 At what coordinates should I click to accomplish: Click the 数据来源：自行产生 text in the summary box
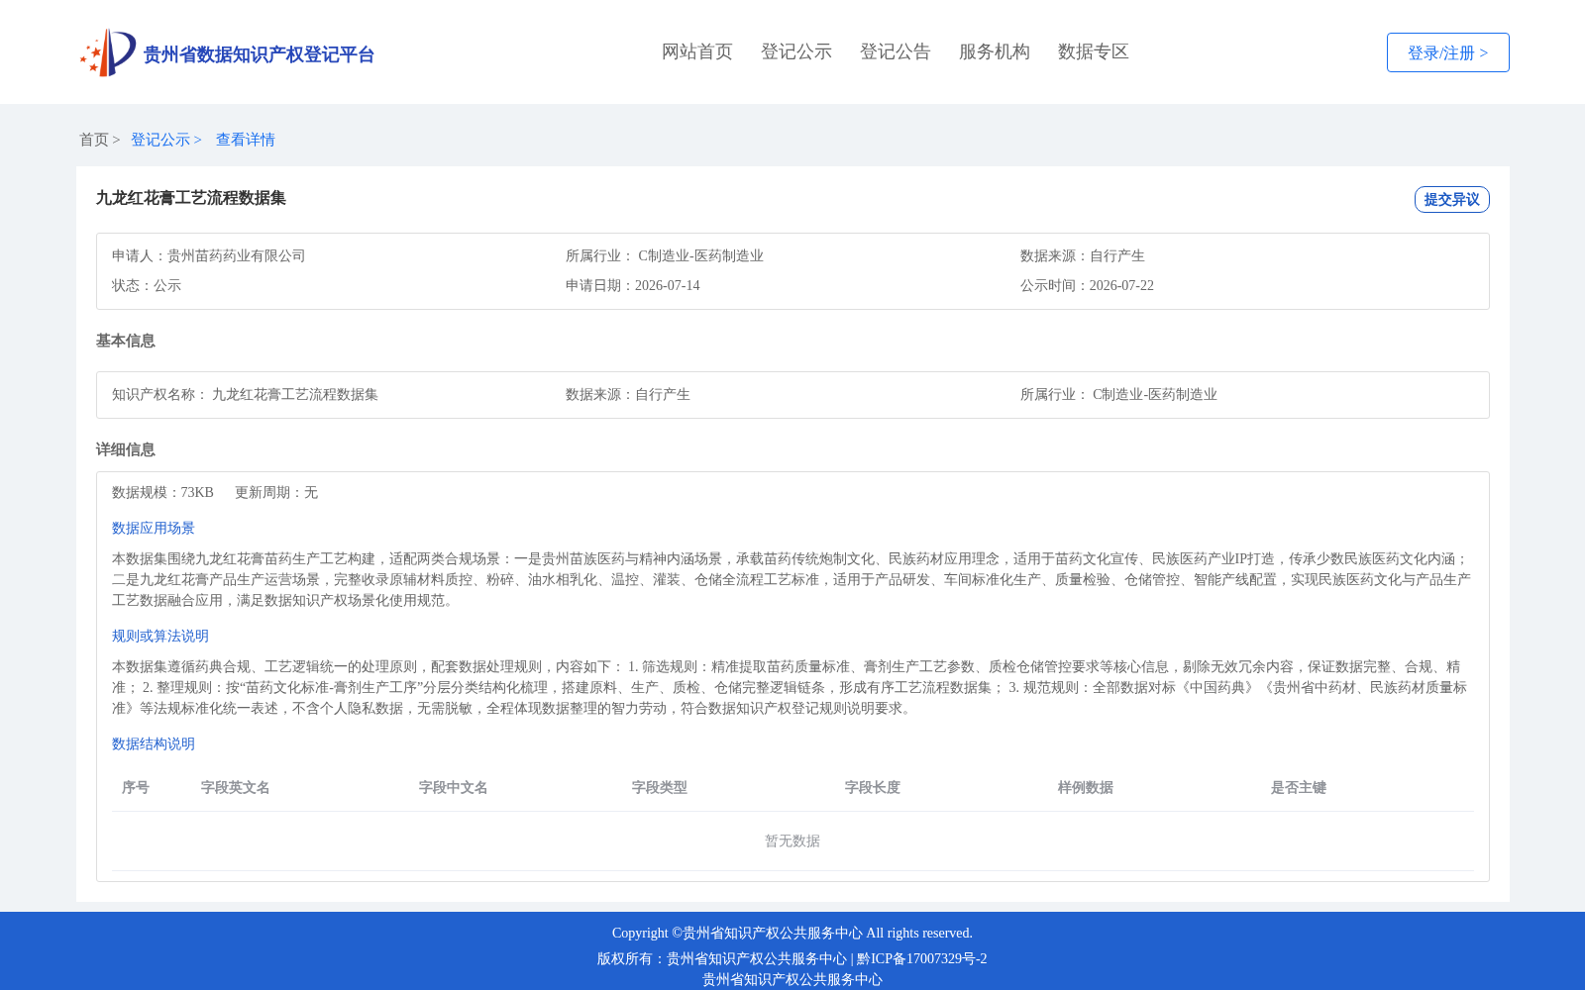click(x=1083, y=255)
